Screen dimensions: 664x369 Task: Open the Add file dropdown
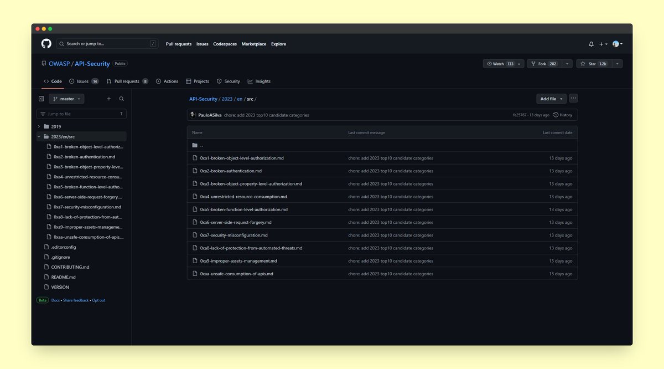point(551,99)
